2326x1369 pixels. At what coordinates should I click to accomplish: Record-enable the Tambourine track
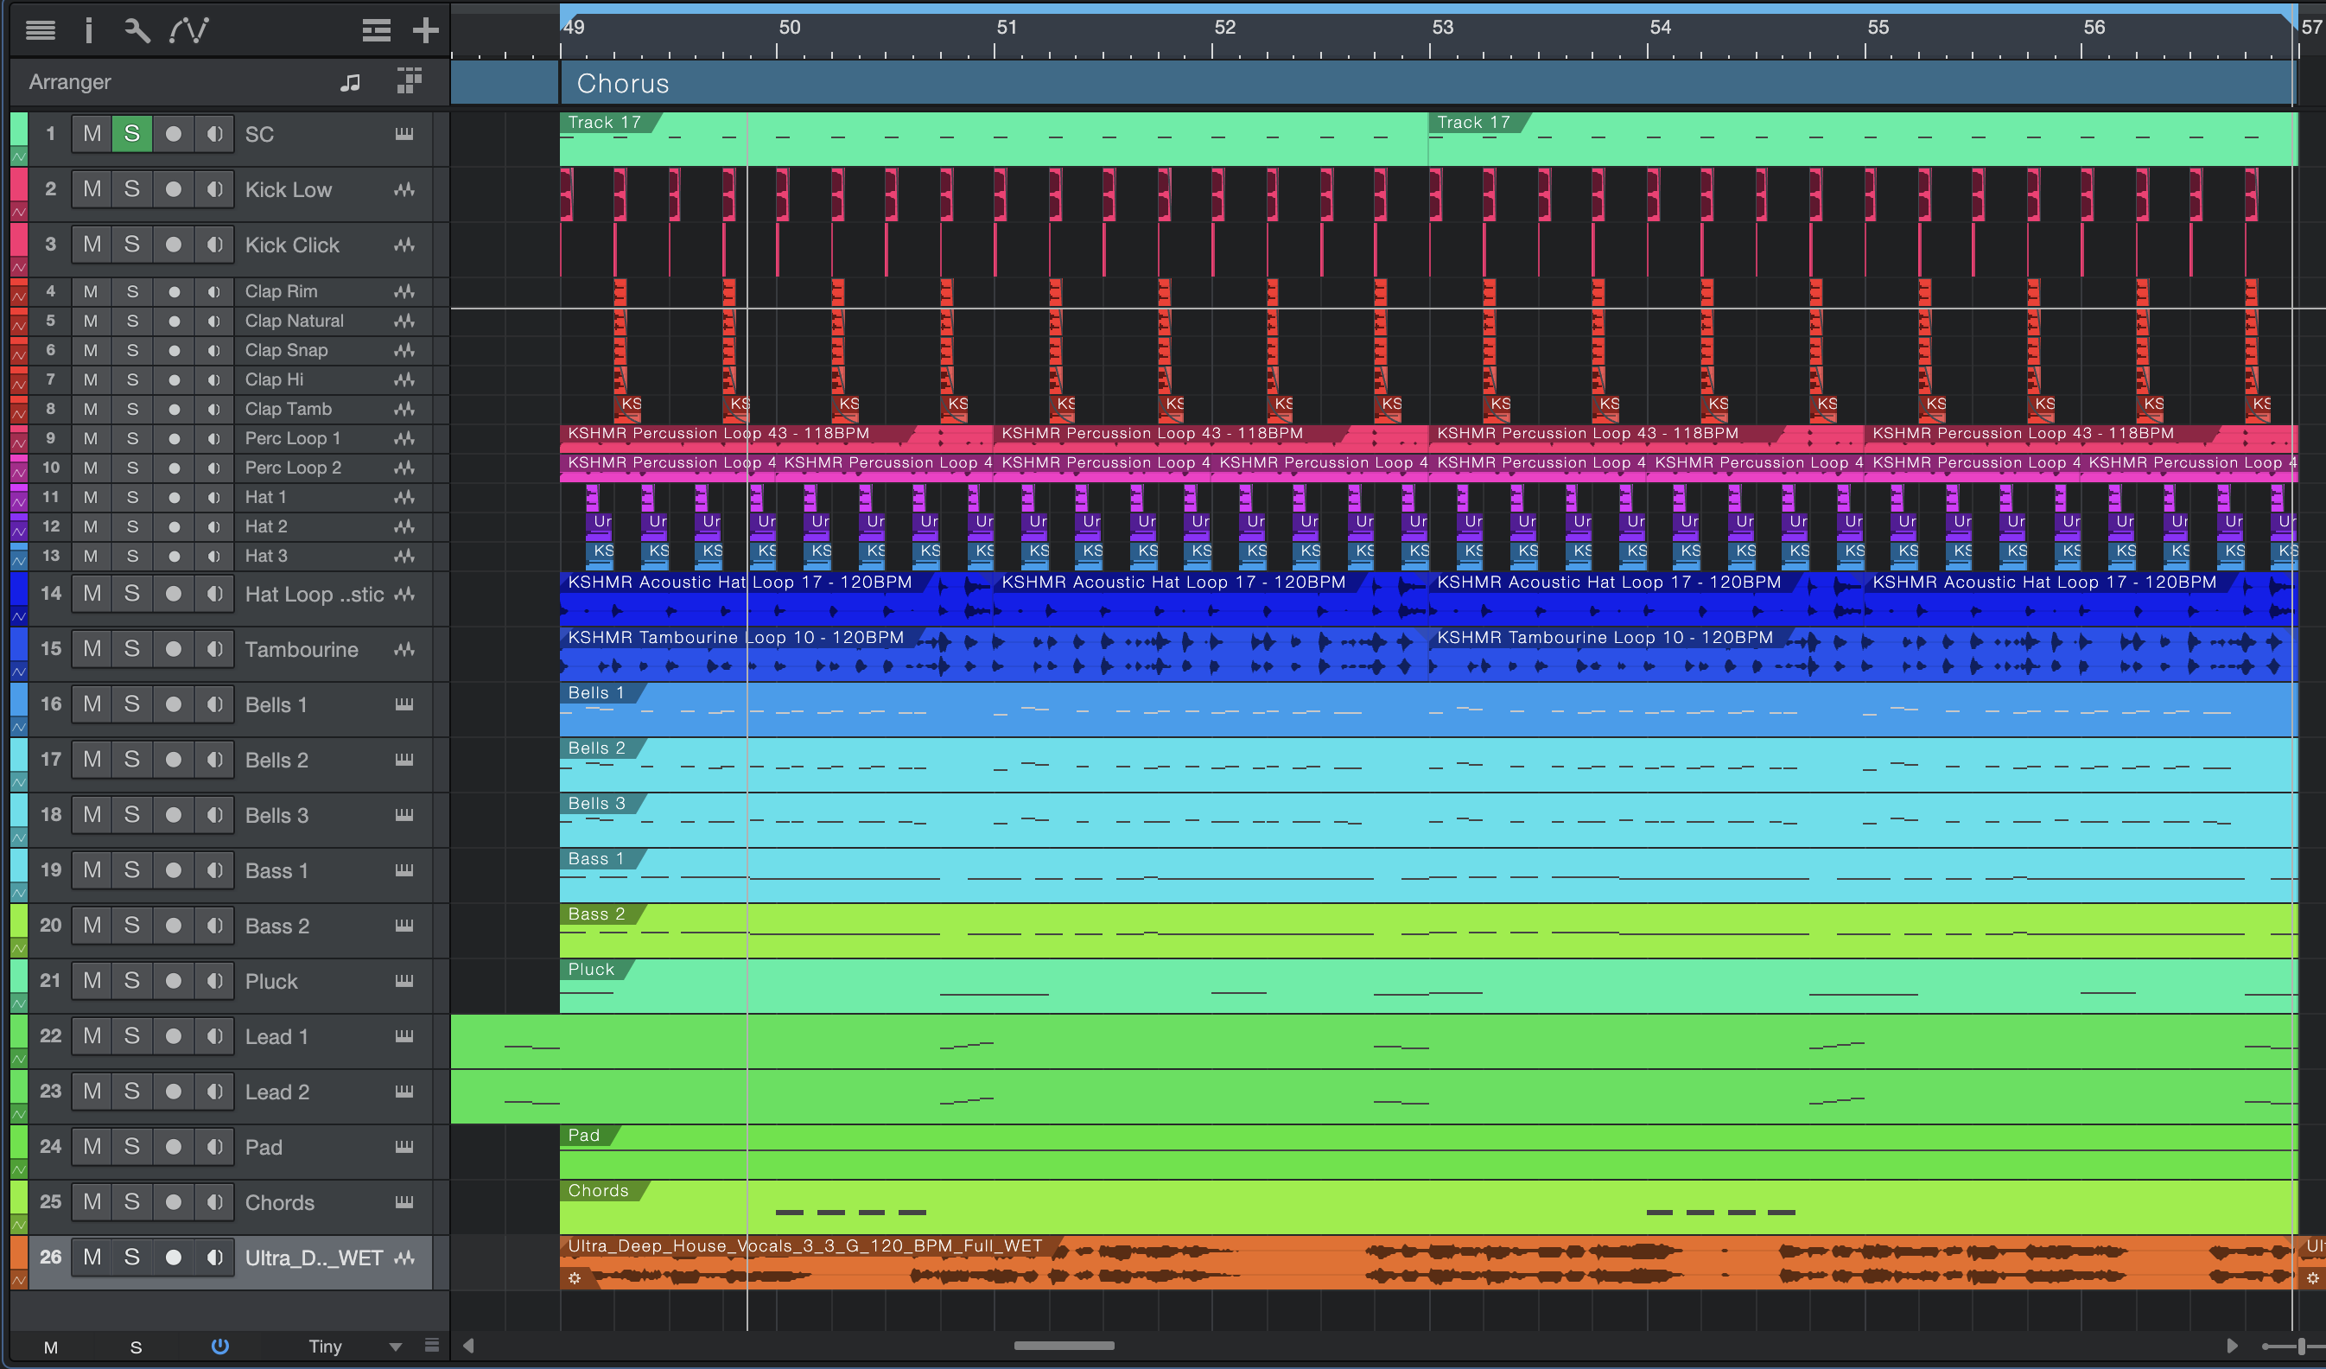[x=173, y=649]
